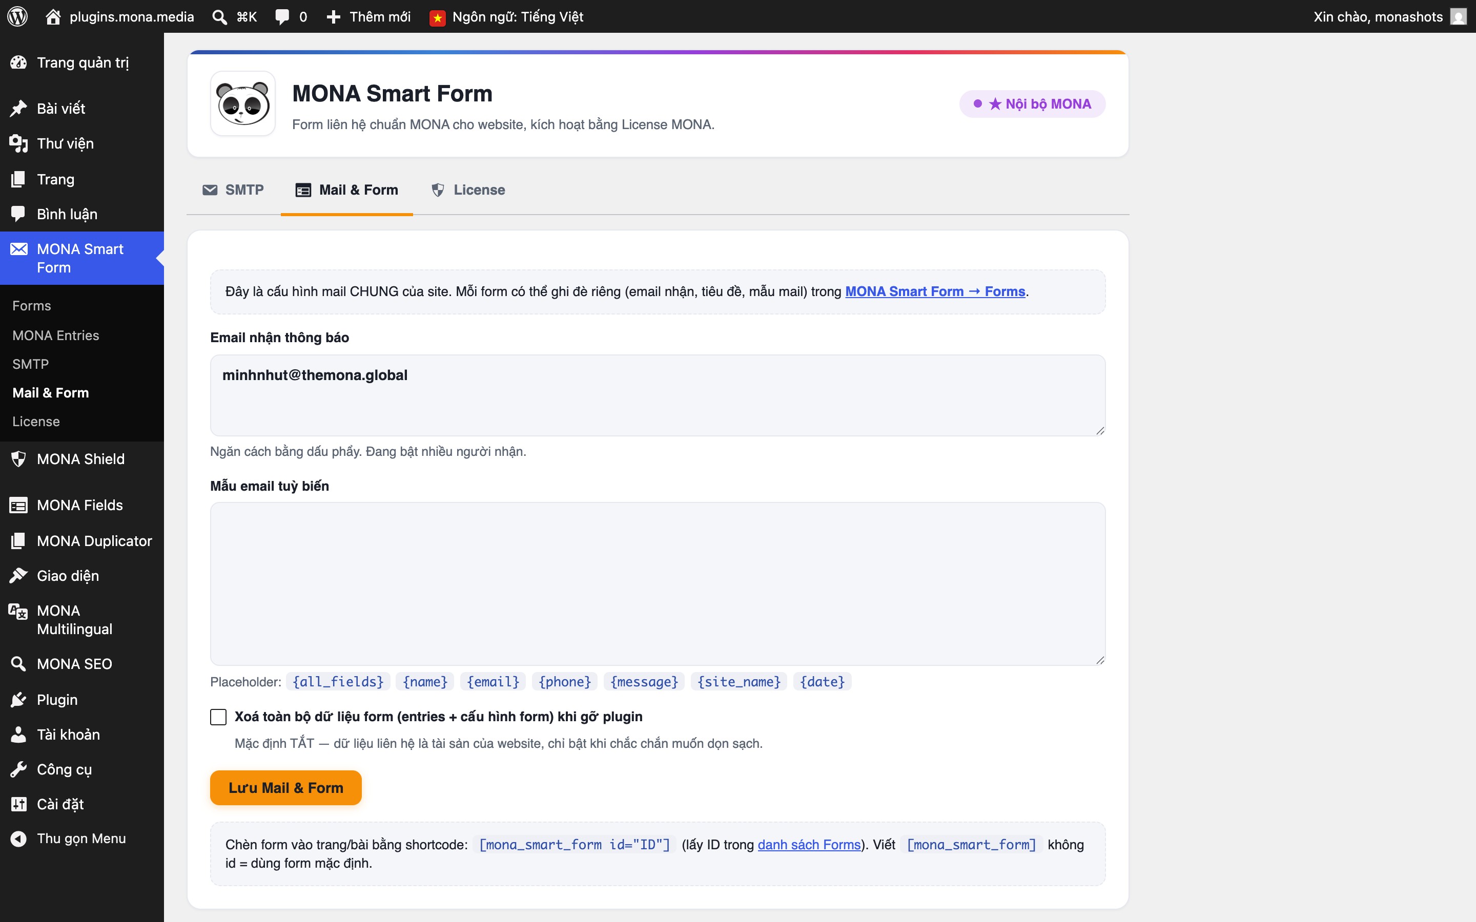Click the {date} placeholder chip
This screenshot has height=922, width=1476.
point(822,681)
